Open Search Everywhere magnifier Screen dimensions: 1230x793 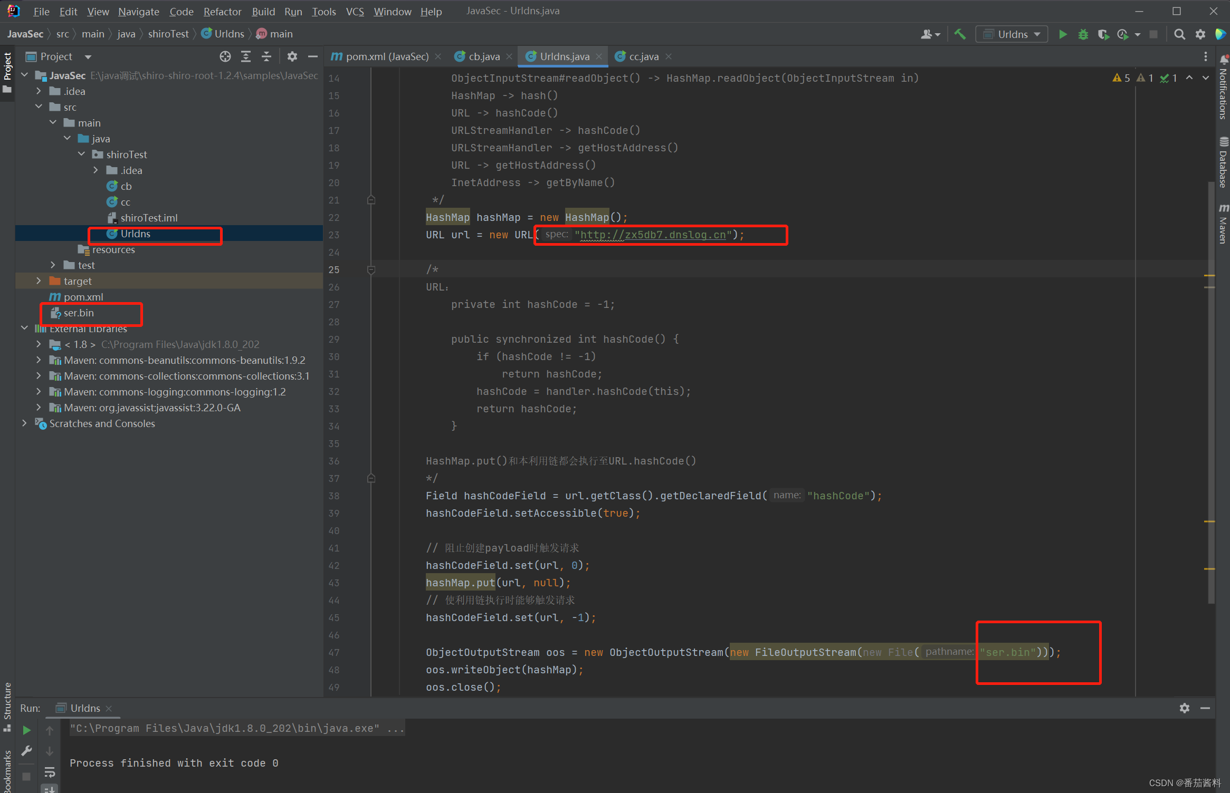tap(1179, 34)
